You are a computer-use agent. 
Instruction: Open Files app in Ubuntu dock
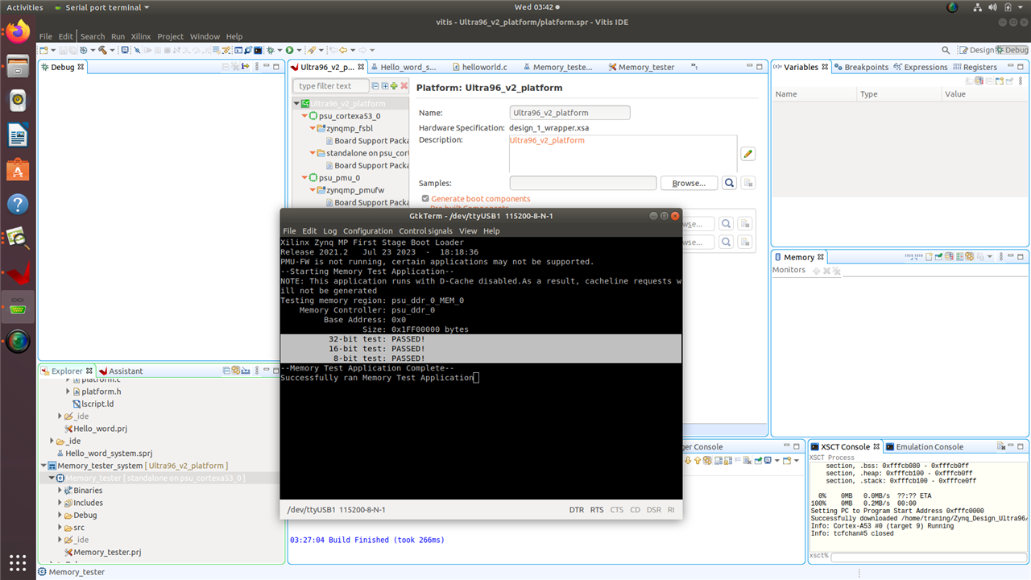tap(18, 67)
